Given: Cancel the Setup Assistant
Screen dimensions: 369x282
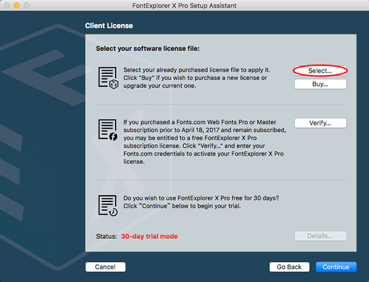Looking at the screenshot, I should (105, 267).
